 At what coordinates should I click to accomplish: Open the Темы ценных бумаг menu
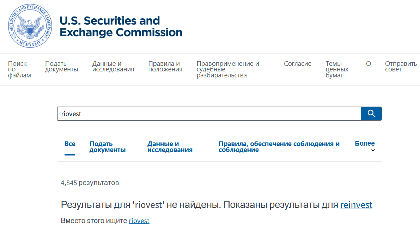point(337,69)
